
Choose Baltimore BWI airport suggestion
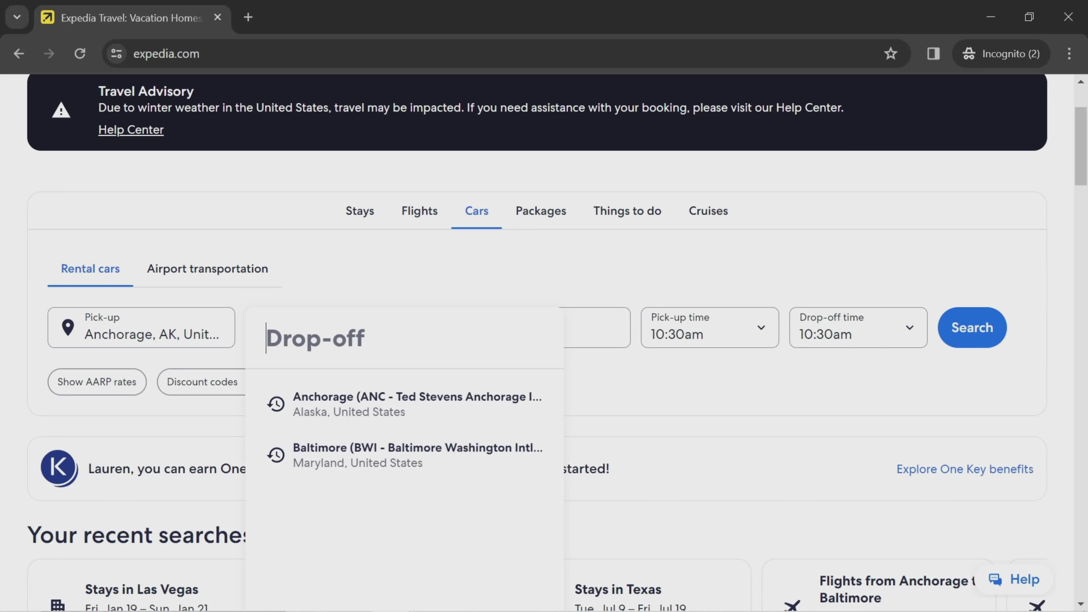405,455
